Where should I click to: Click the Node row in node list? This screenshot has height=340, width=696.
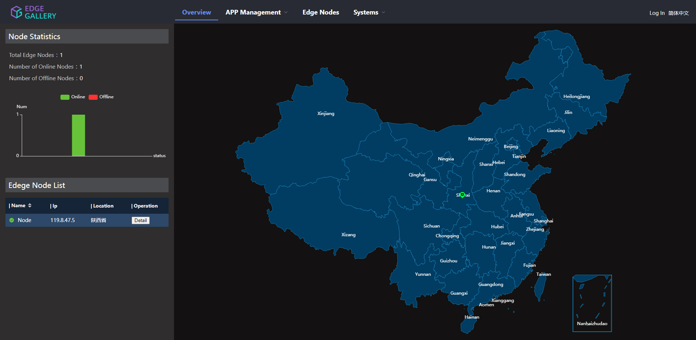87,220
